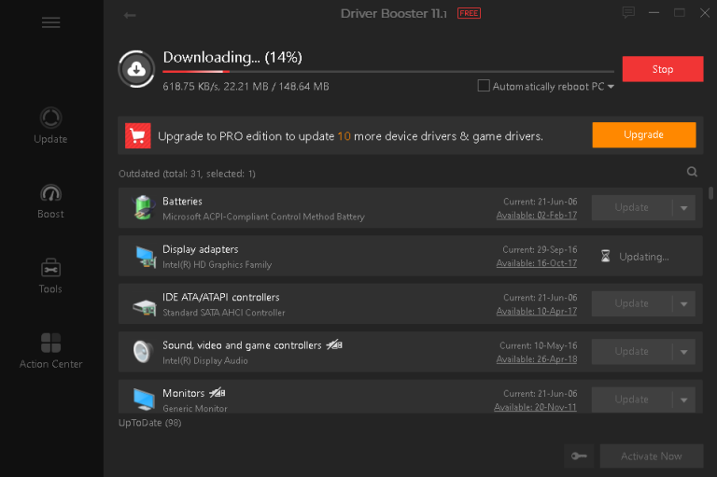717x477 pixels.
Task: Open the feedback chat icon in the title bar
Action: coord(628,13)
